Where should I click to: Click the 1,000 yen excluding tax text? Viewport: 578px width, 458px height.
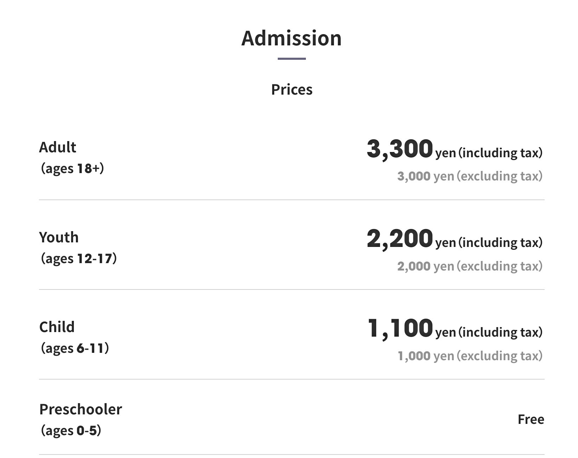click(470, 356)
